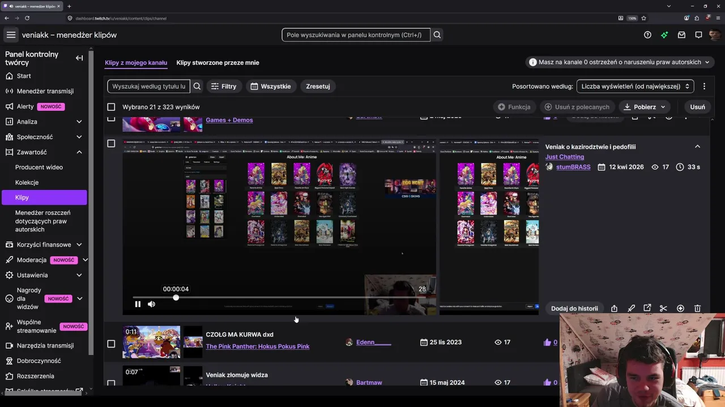Toggle checkbox for Veniak złomuje widza clip
725x407 pixels.
tap(111, 383)
